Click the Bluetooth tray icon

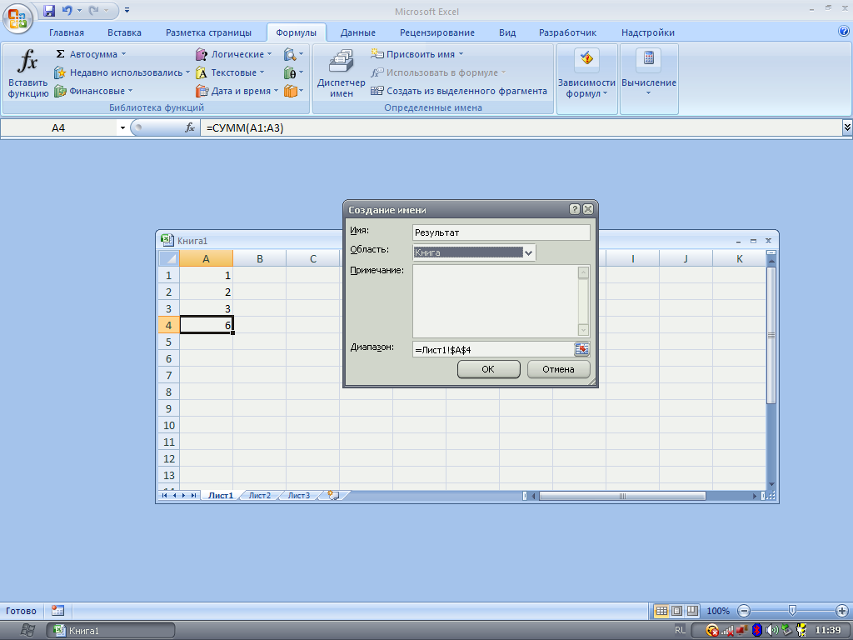756,630
